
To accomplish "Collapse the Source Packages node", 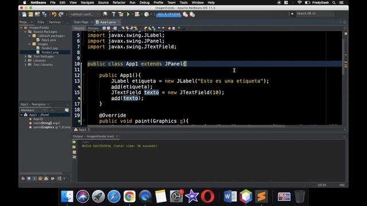I will tap(25, 31).
